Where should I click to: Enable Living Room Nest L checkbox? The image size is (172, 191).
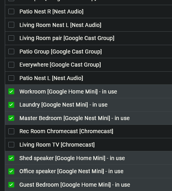click(11, 25)
